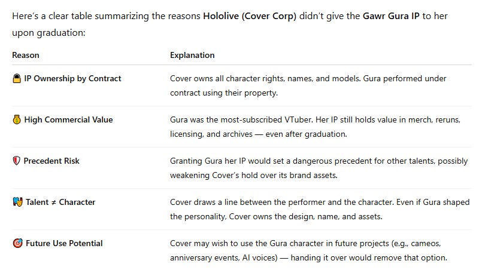Click the Precedent Risk row title
This screenshot has width=482, height=273.
51,161
